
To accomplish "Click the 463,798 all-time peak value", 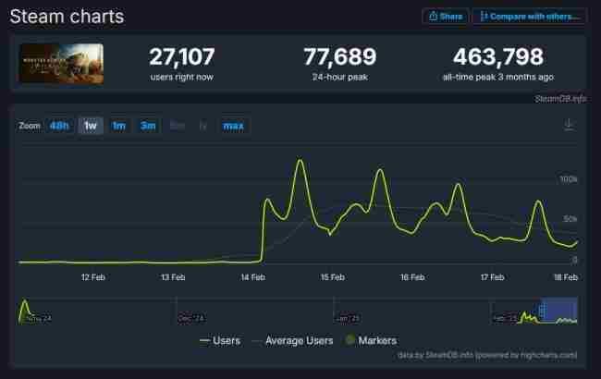I will (498, 56).
